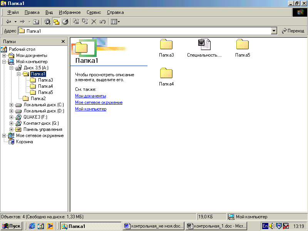Viewport: 308px width, 231px height.
Task: Switch to контрольная_1.doc taskbar button
Action: tap(216, 226)
